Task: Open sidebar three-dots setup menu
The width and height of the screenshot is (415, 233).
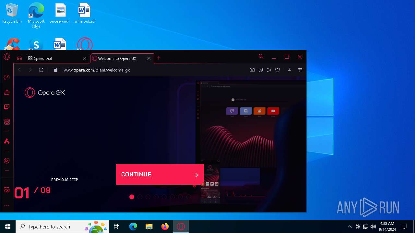Action: coord(7,205)
